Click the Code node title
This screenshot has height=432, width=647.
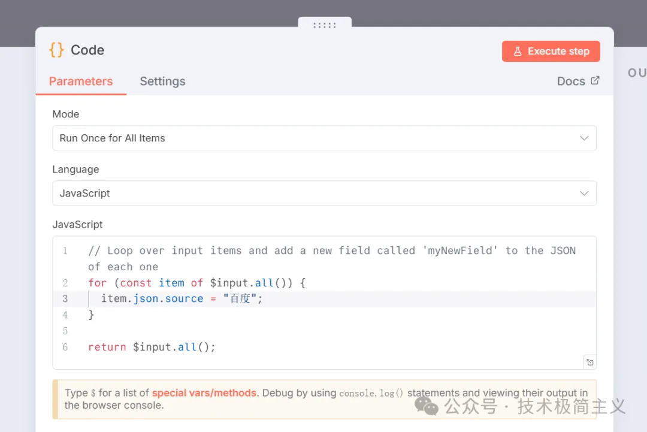87,50
